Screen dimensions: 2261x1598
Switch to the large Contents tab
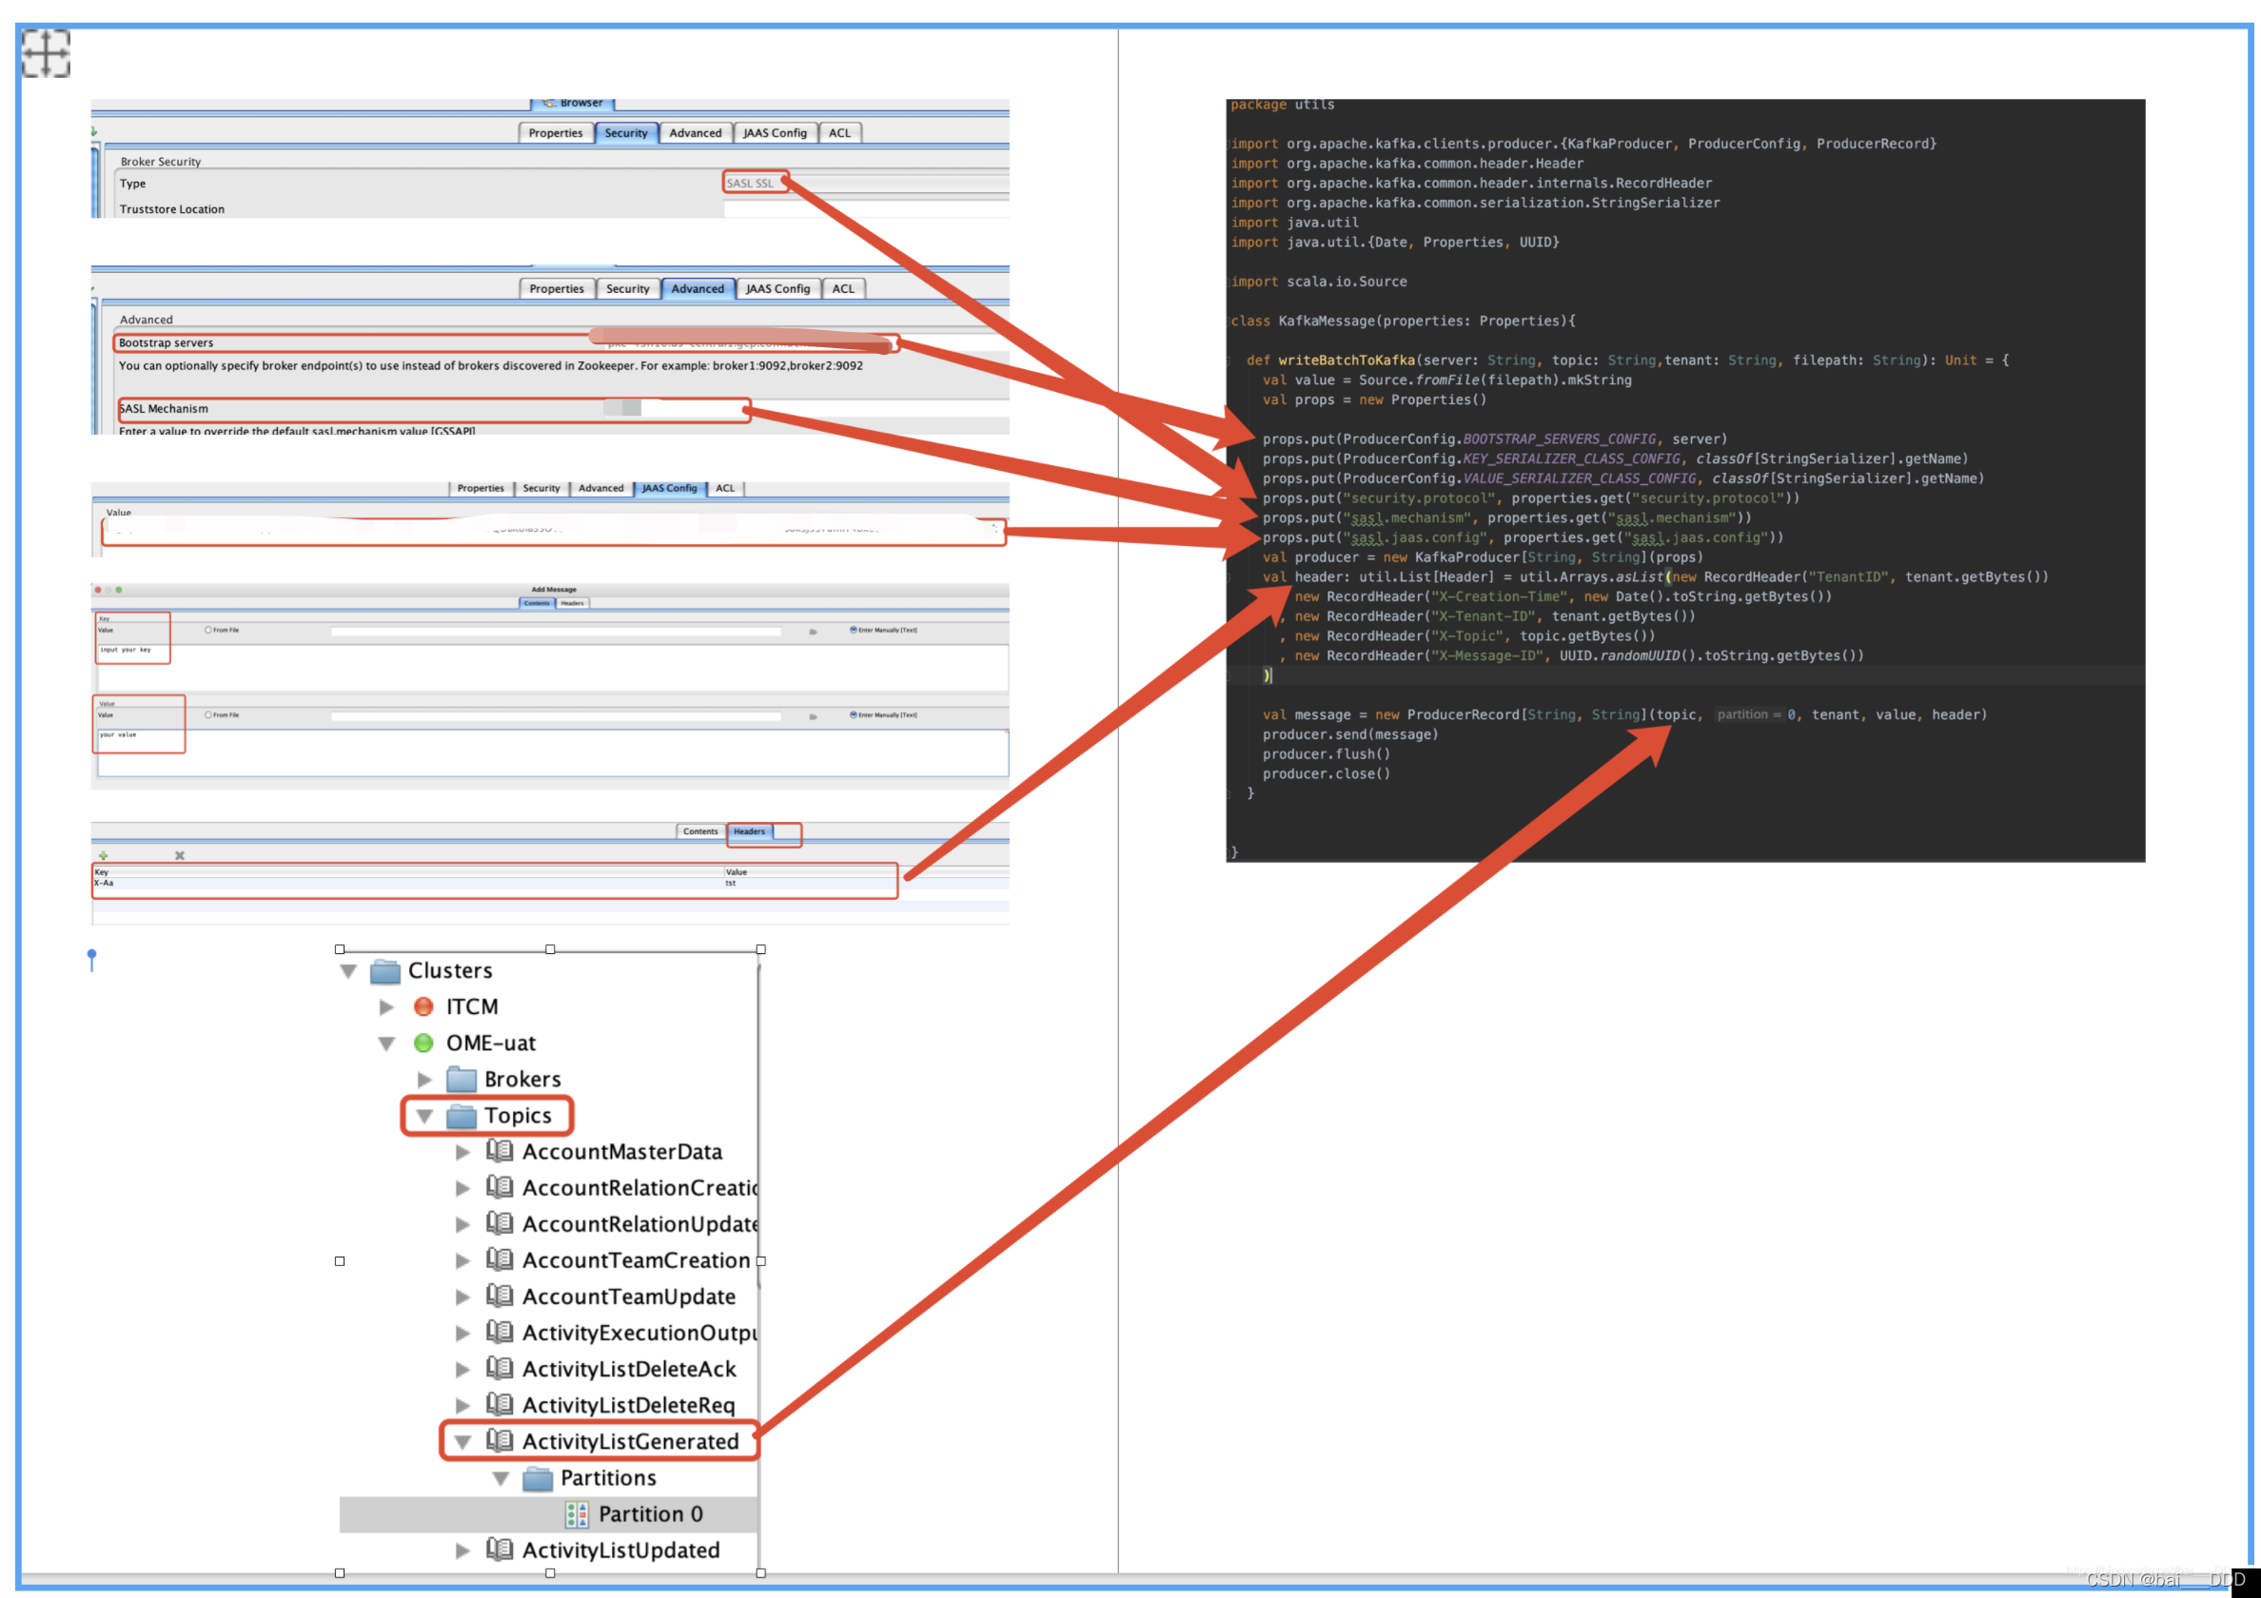(700, 831)
